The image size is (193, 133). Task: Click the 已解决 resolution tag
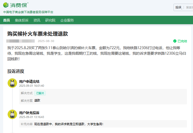click(40, 93)
